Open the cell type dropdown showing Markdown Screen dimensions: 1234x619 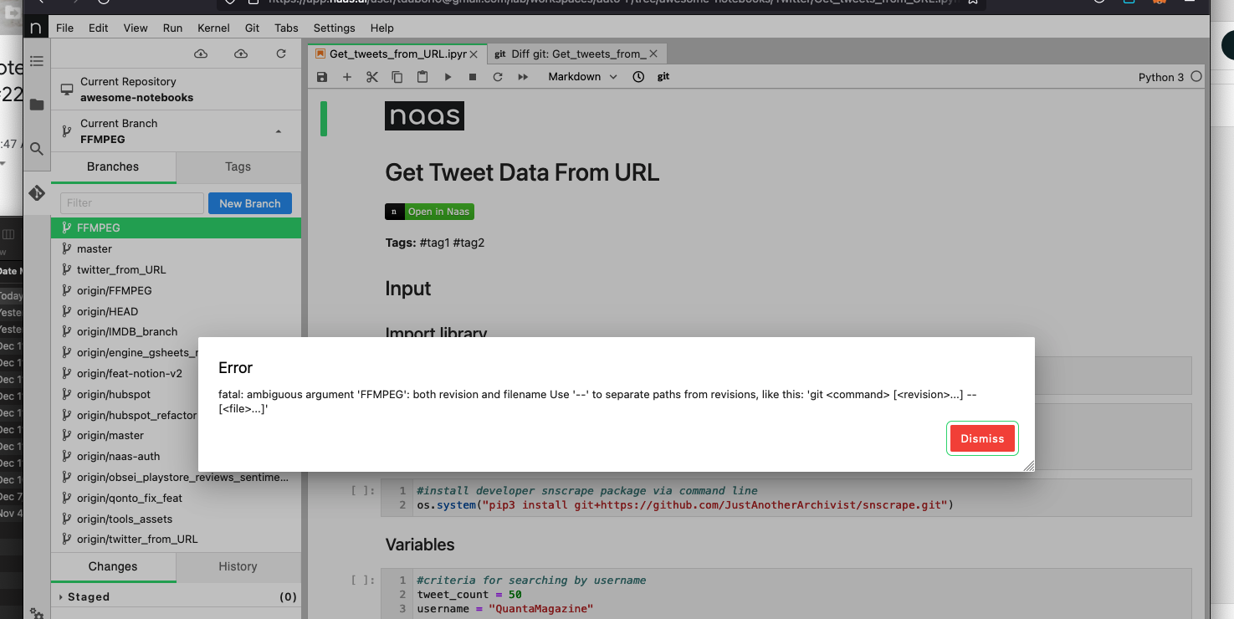(x=581, y=76)
